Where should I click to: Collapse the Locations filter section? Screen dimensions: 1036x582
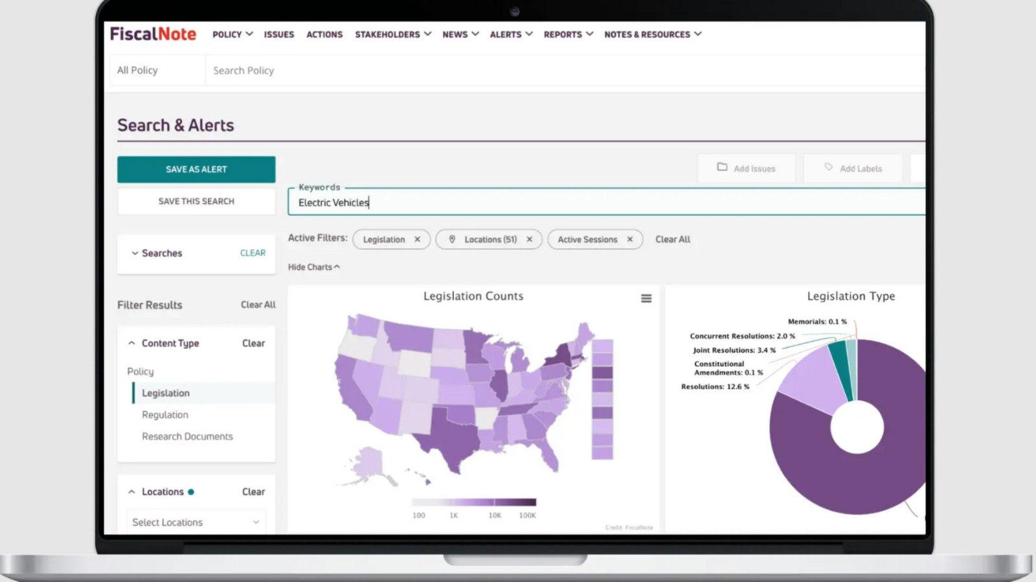point(131,492)
